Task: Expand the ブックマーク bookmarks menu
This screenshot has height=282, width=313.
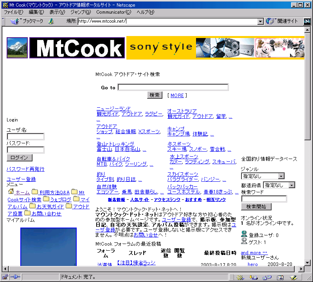Action: click(x=33, y=21)
